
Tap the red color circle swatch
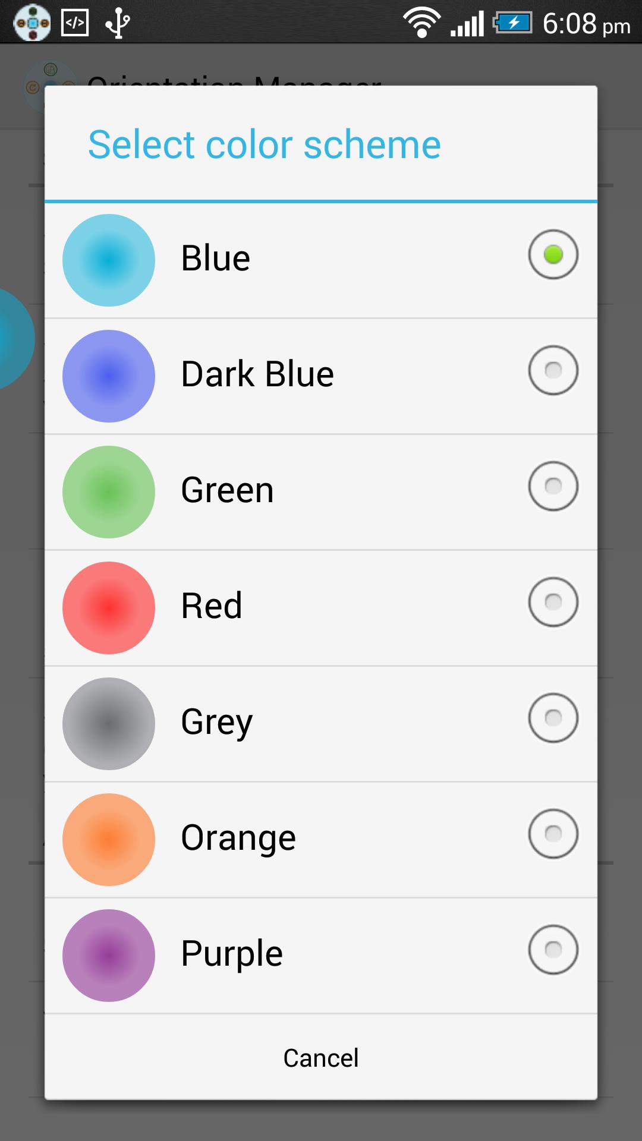[109, 608]
